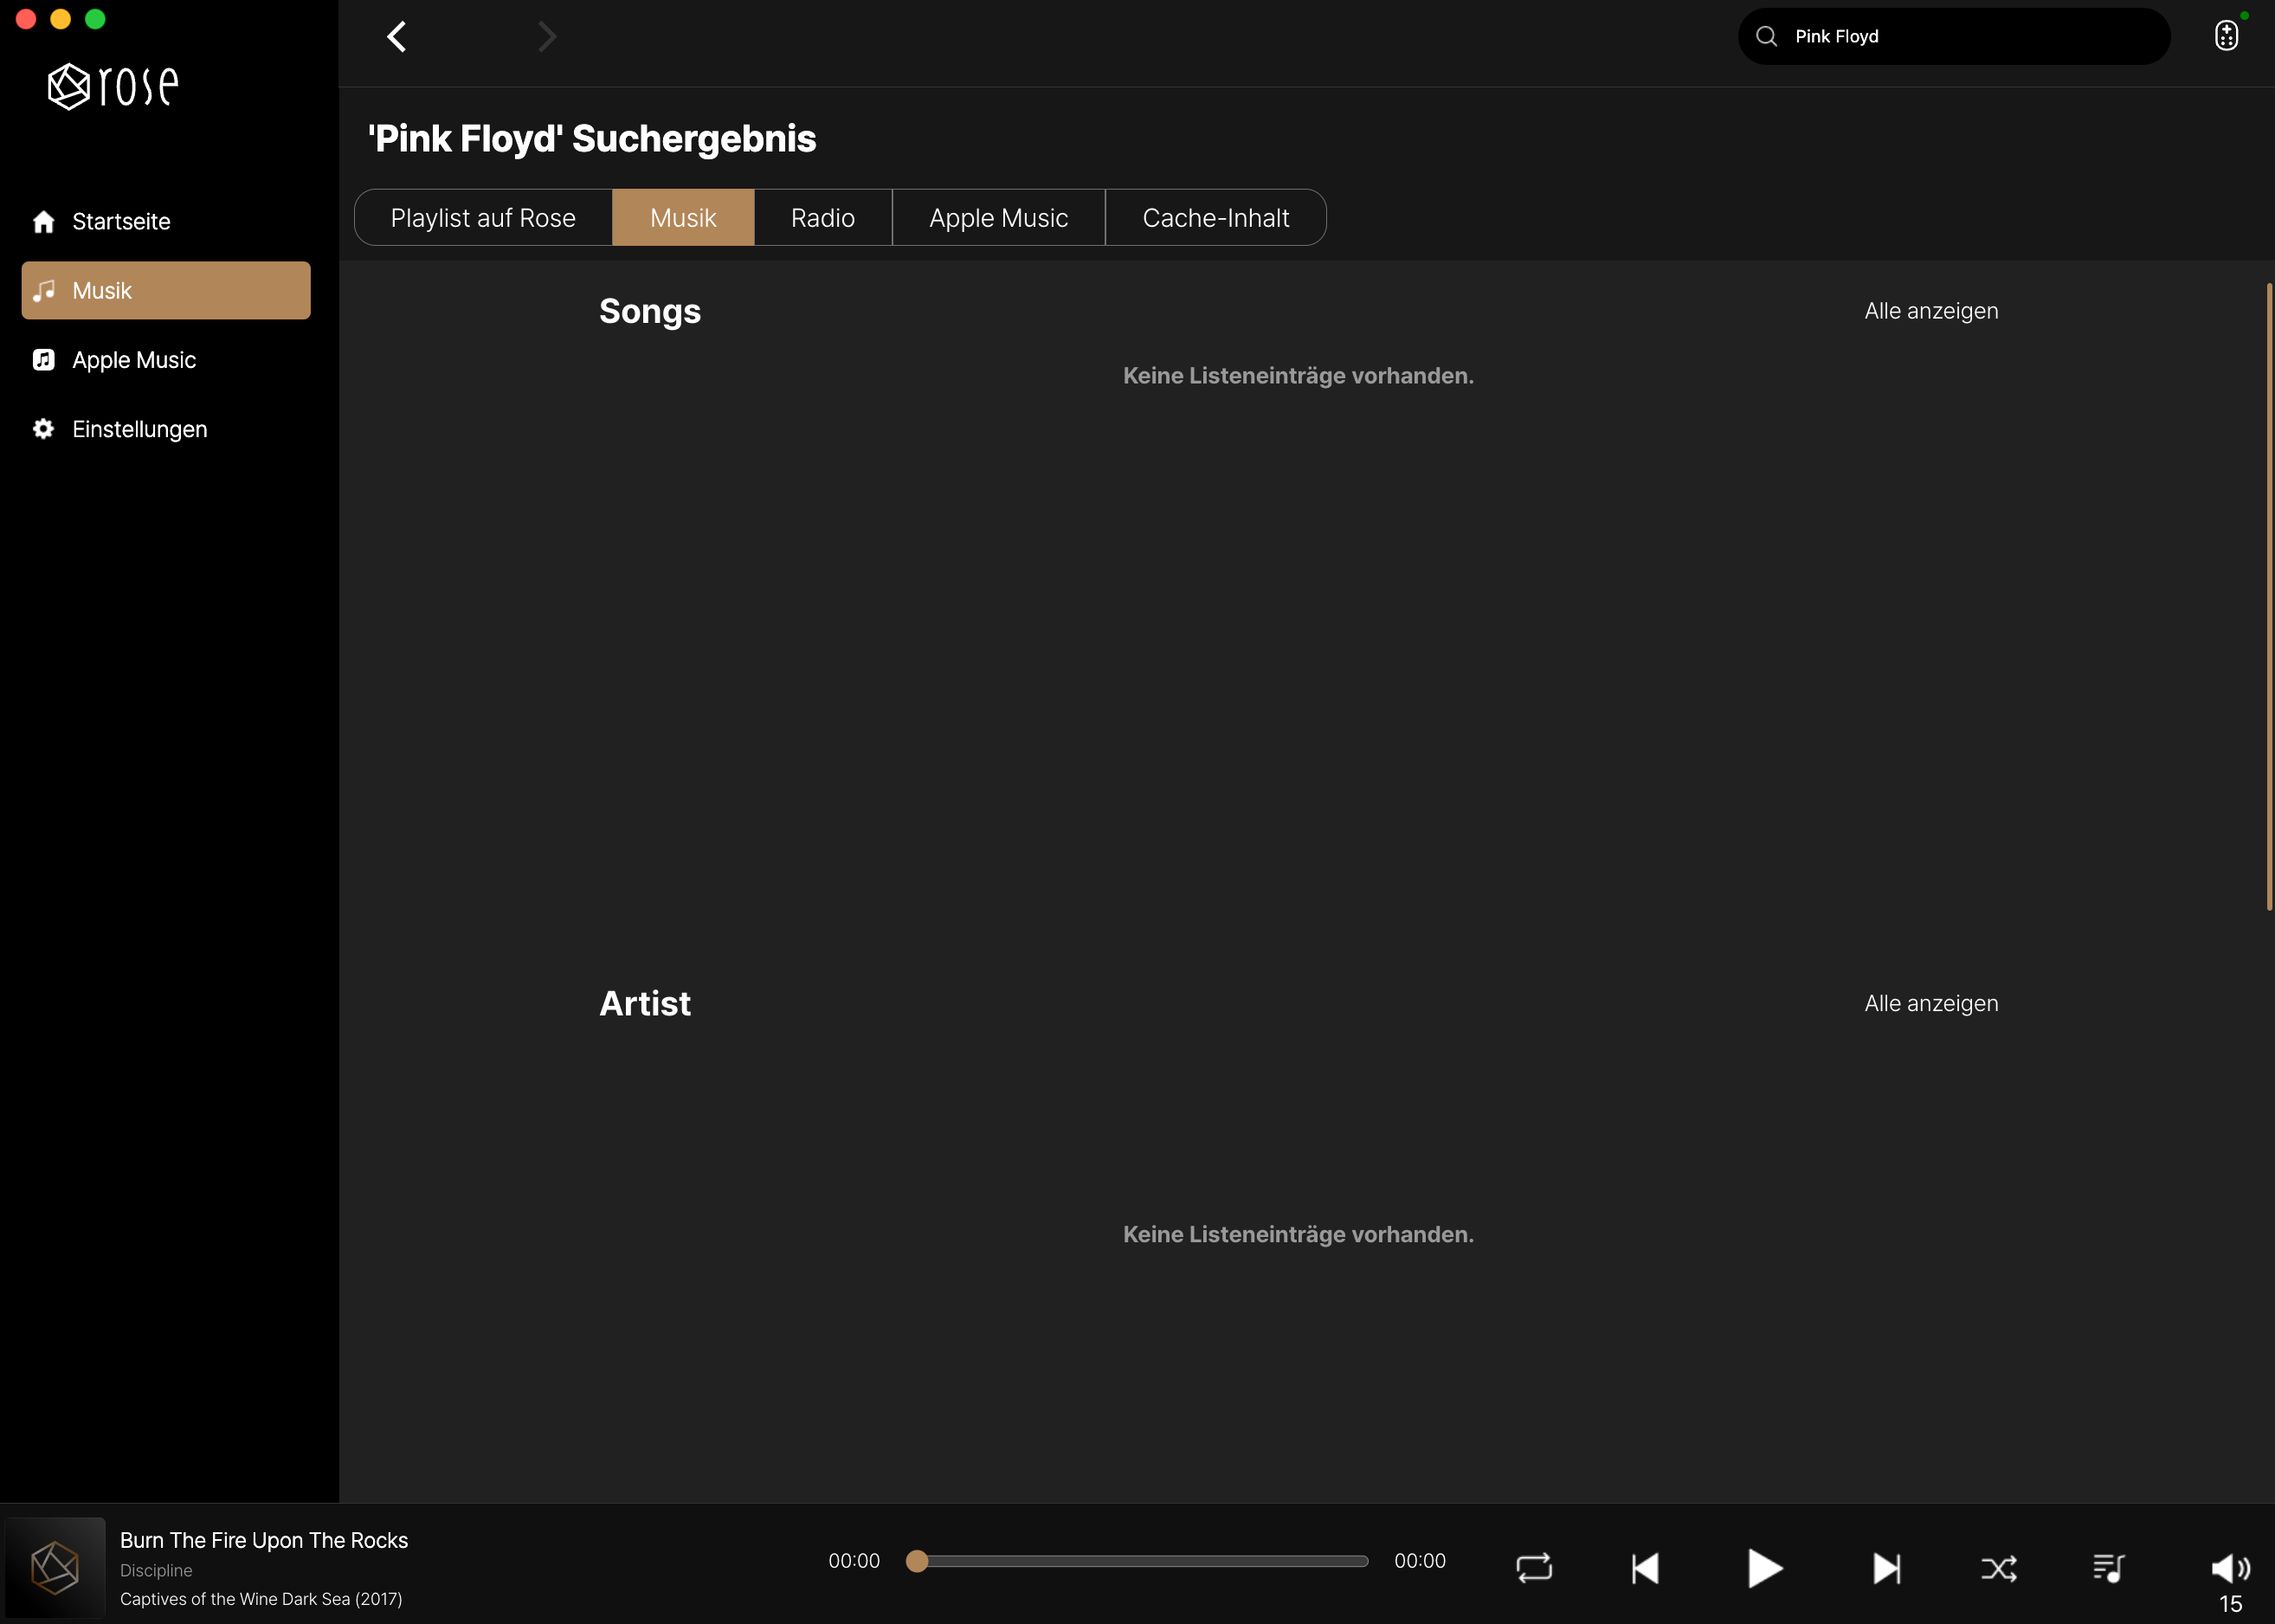Show all Artist results via Alle anzeigen
The height and width of the screenshot is (1624, 2275).
1931,1003
